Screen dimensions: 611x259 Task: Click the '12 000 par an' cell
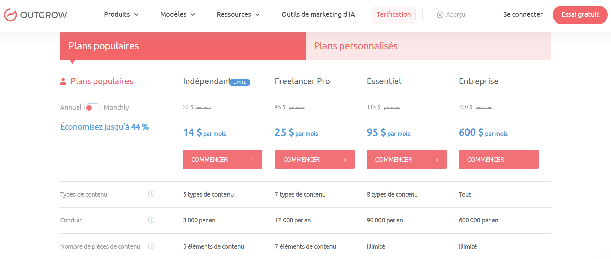(x=293, y=220)
